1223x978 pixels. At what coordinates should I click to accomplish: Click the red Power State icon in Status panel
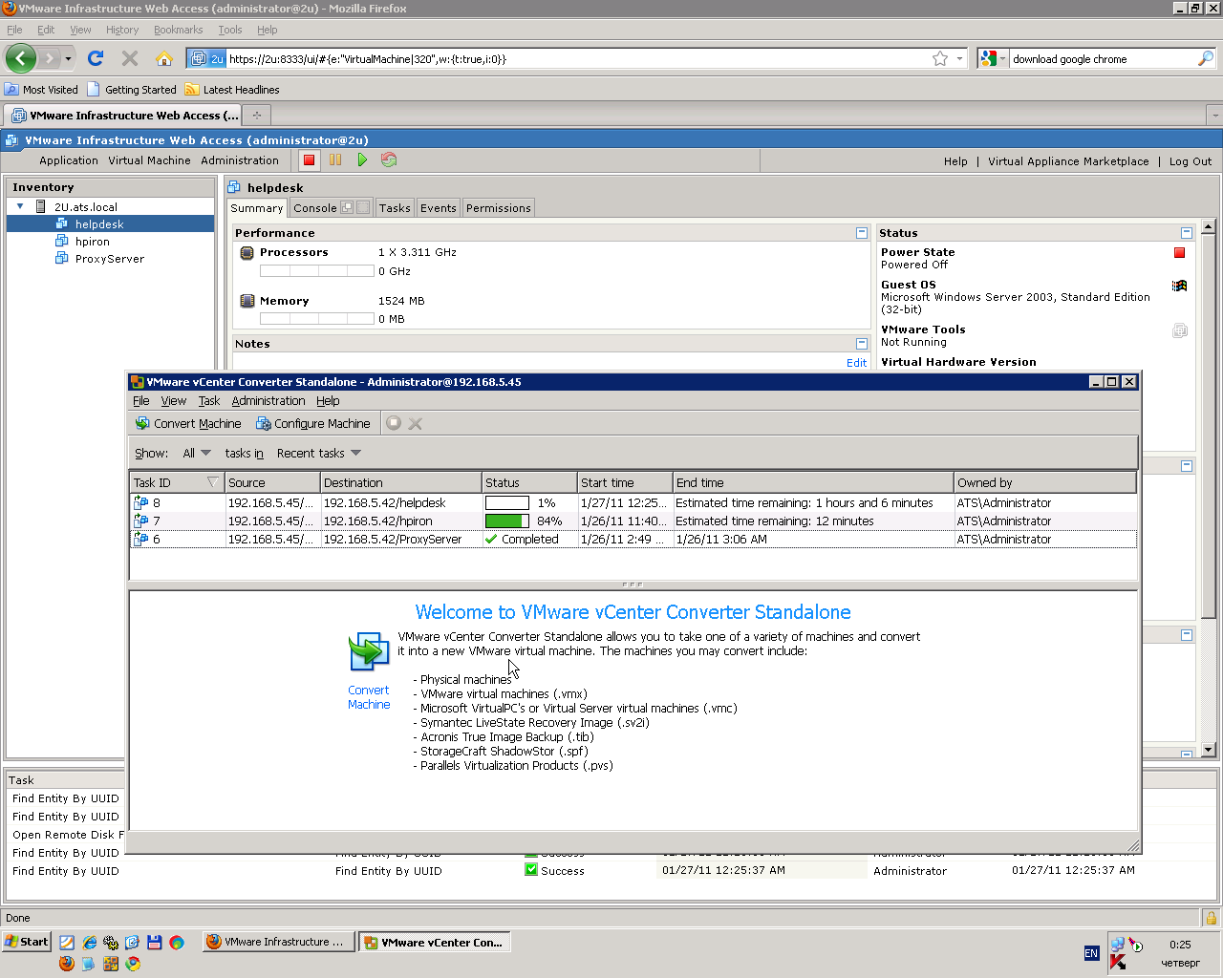[x=1179, y=253]
